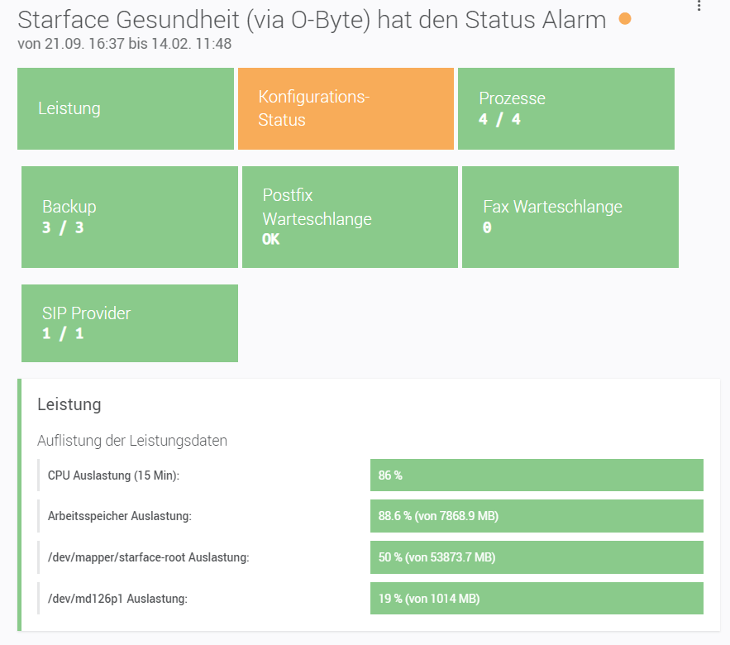Select the Fax Warteschlange tile
The width and height of the screenshot is (730, 645).
click(570, 217)
